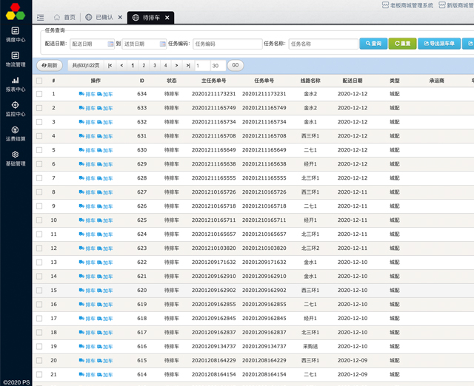The image size is (474, 386).
Task: Open 监控中心 in the sidebar
Action: [16, 109]
